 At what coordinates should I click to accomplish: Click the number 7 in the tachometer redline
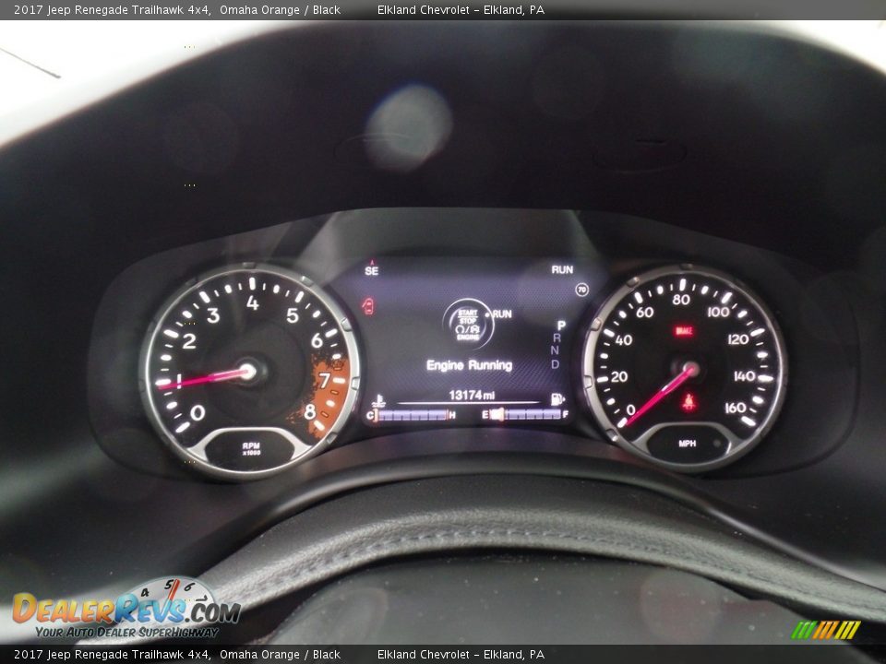tap(324, 381)
